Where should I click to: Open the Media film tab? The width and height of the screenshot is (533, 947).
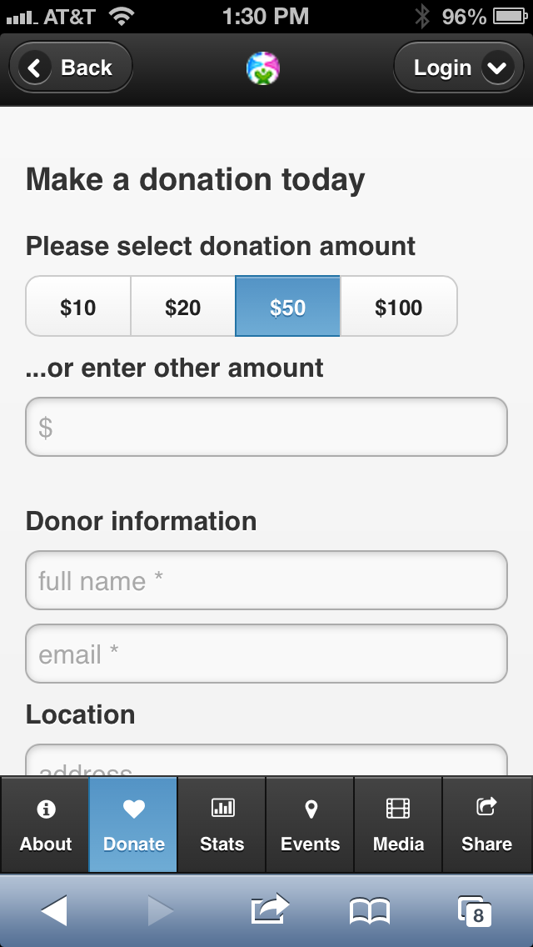(x=398, y=825)
